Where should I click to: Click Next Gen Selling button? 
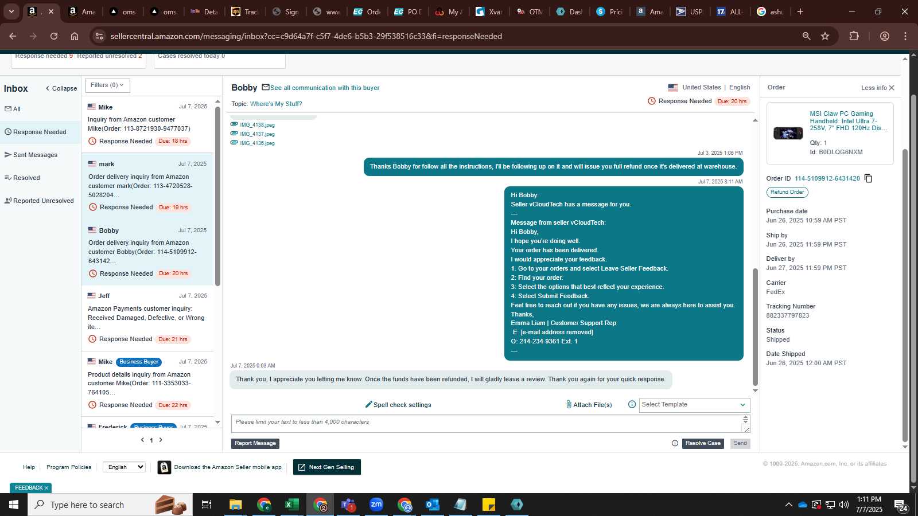coord(327,467)
